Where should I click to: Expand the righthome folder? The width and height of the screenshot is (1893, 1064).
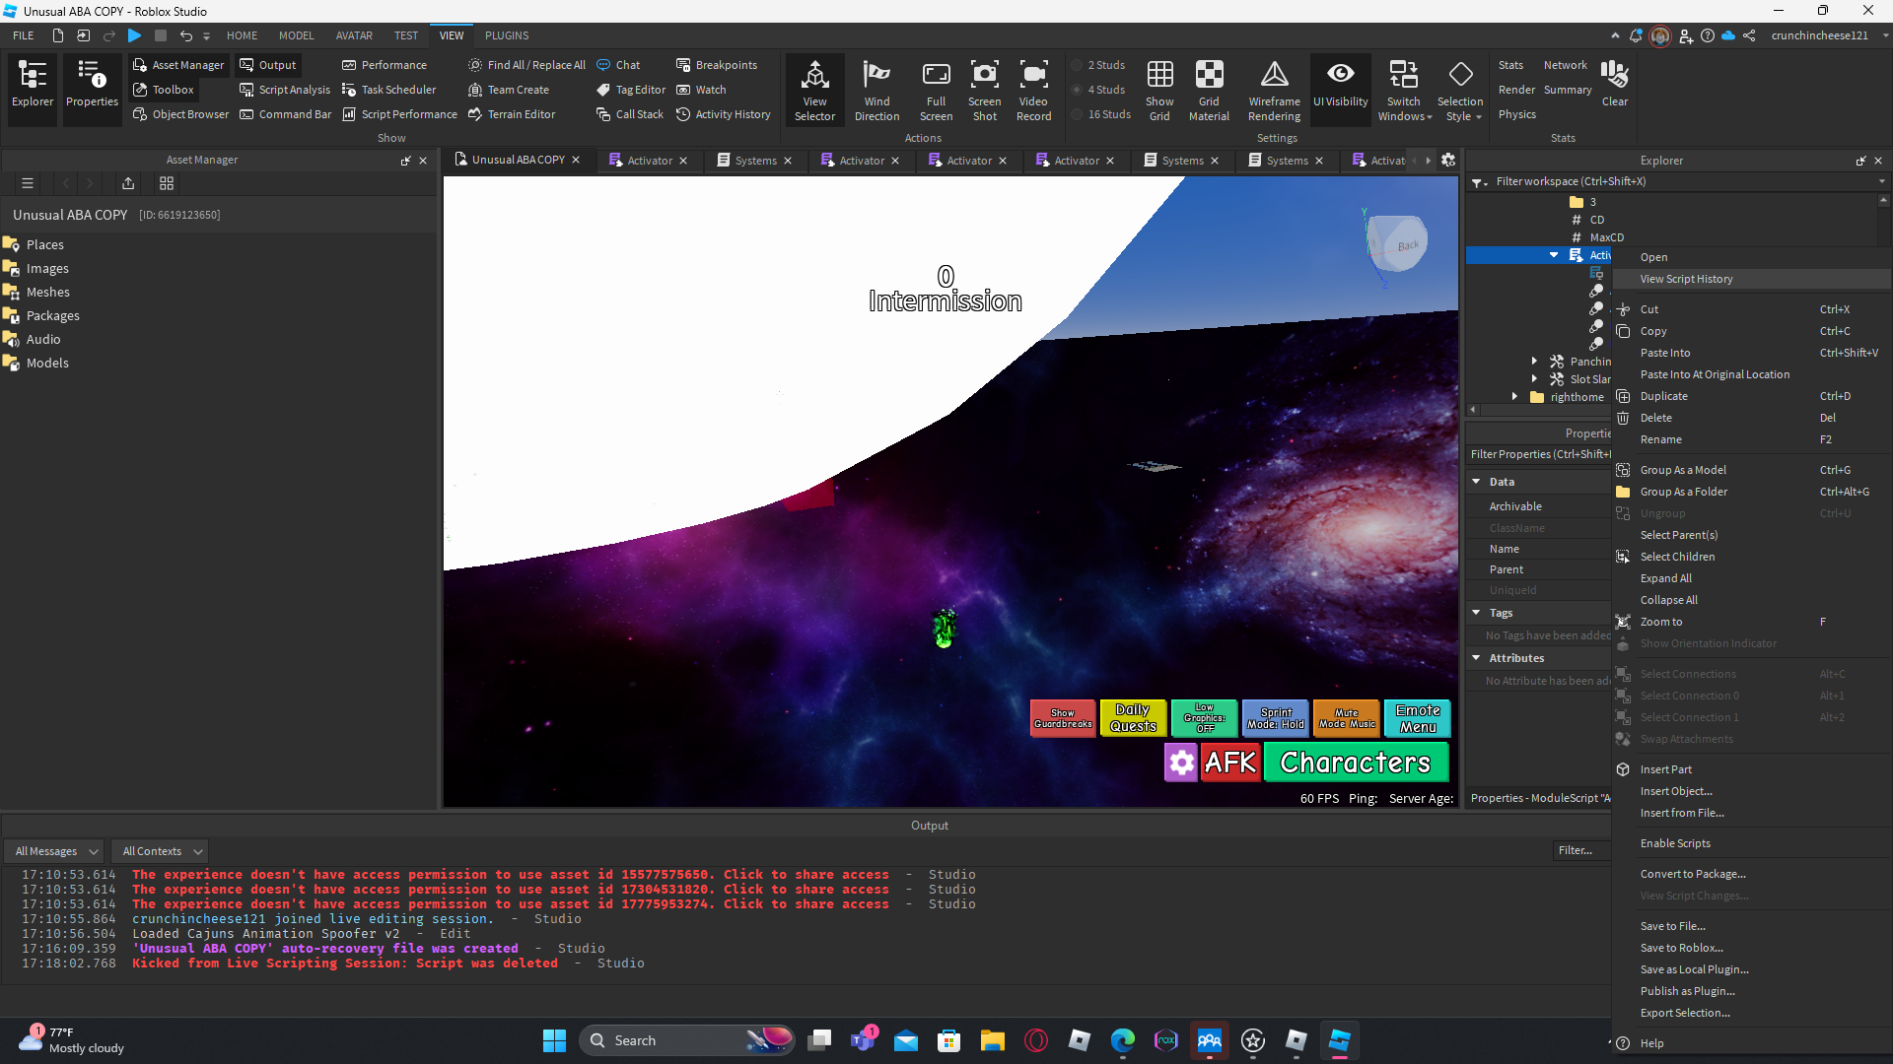(1514, 397)
